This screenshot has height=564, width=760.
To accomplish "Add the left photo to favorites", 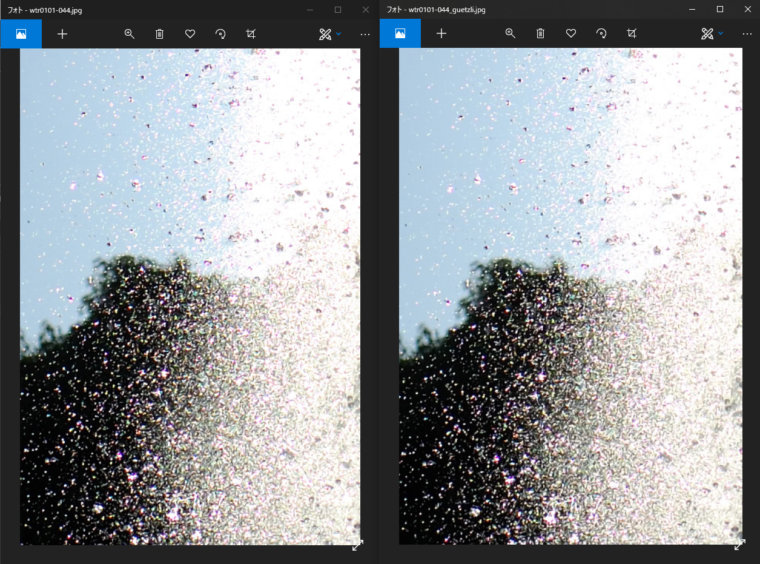I will (x=190, y=34).
